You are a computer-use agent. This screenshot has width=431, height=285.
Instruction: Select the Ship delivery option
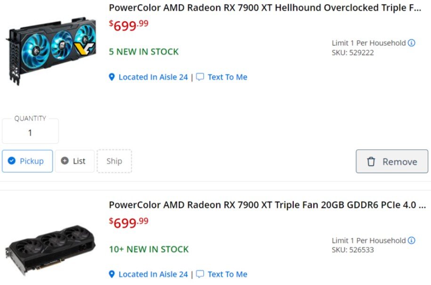pyautogui.click(x=114, y=161)
